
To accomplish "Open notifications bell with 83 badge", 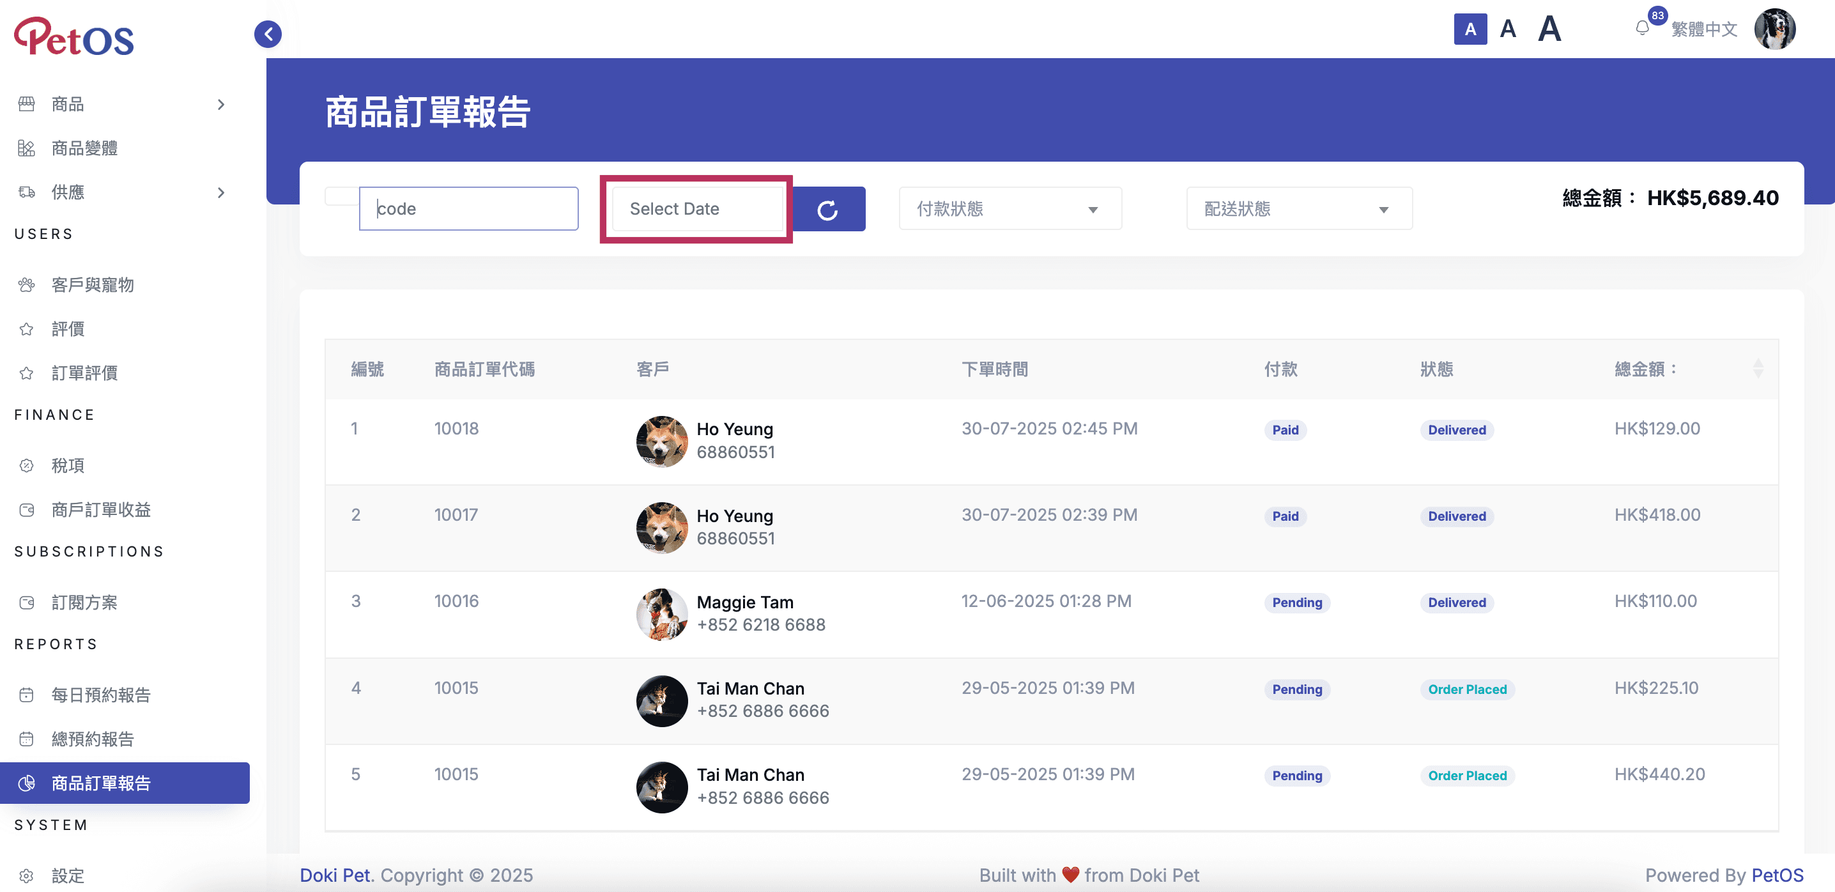I will click(x=1643, y=29).
